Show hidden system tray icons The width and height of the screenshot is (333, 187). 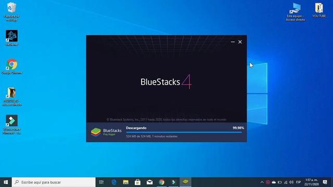[262, 182]
